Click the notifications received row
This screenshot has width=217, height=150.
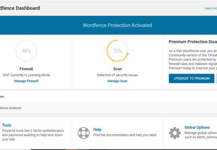pyautogui.click(x=109, y=108)
